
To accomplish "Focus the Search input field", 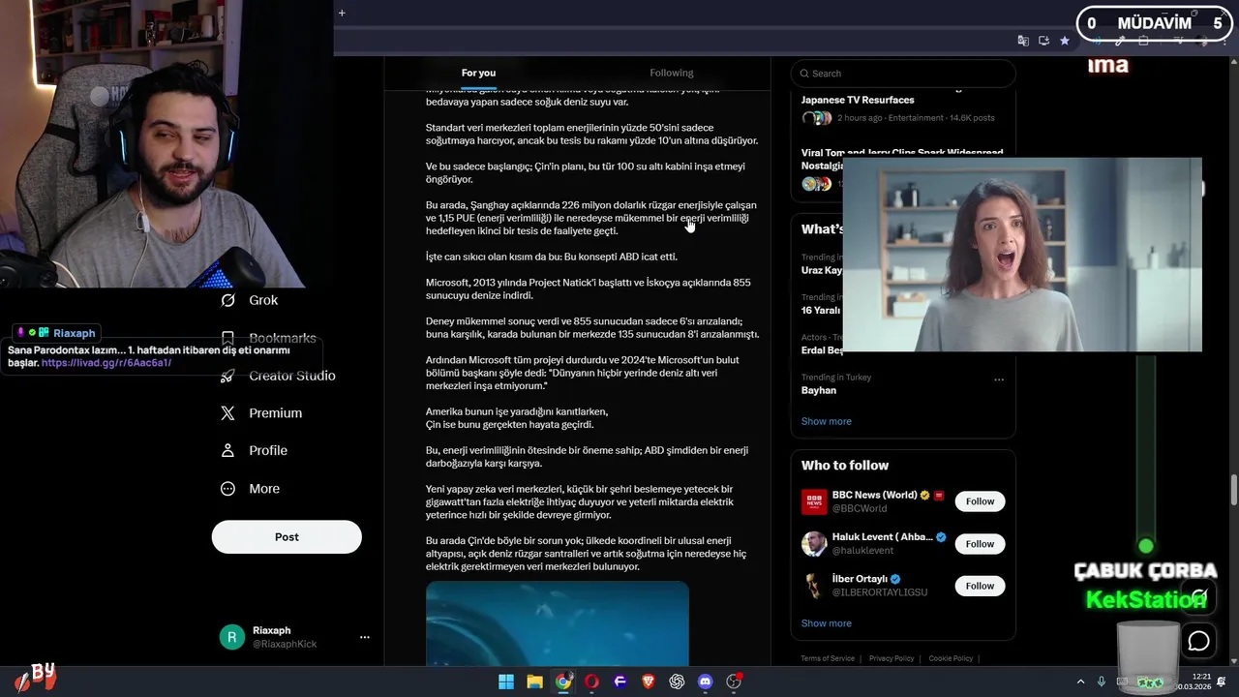I will coord(903,74).
